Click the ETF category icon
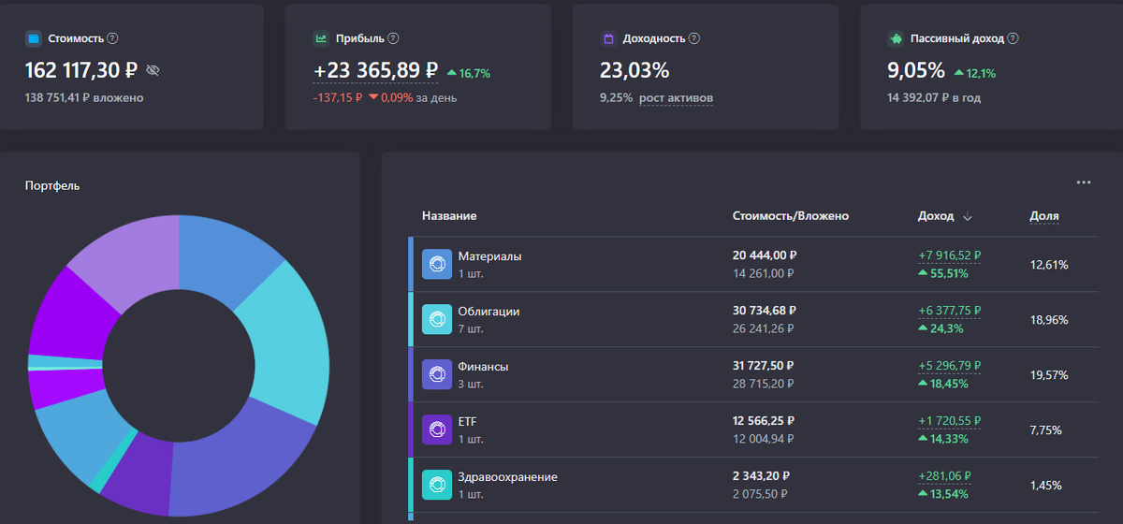This screenshot has width=1123, height=524. (437, 429)
